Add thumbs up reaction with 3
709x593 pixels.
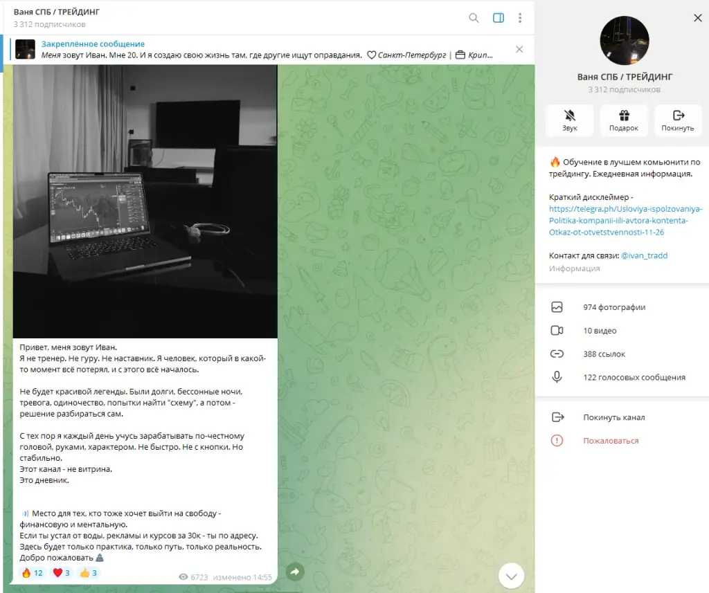89,573
